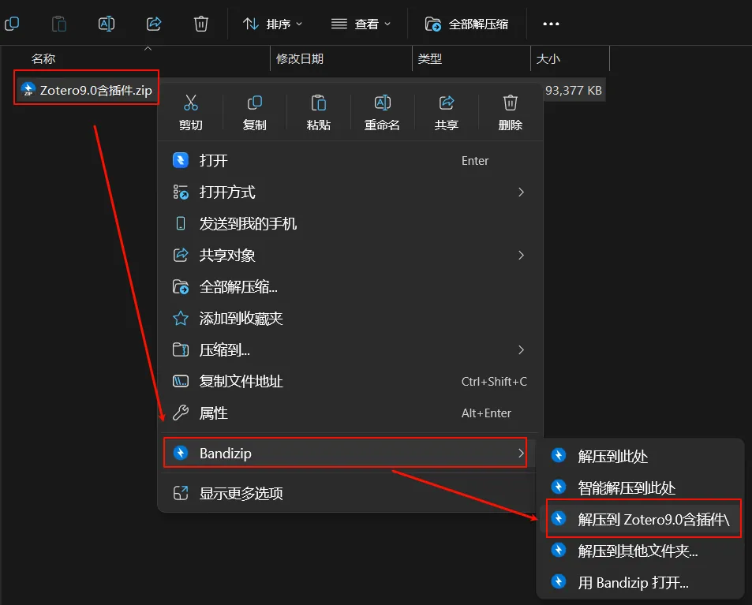Open the View (查看) dropdown
Screen dimensions: 752x605
361,24
